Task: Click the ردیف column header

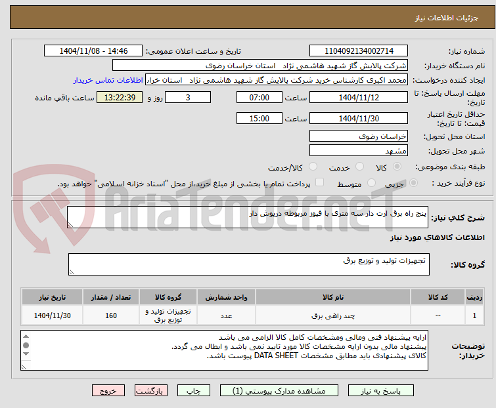Action: (x=474, y=297)
